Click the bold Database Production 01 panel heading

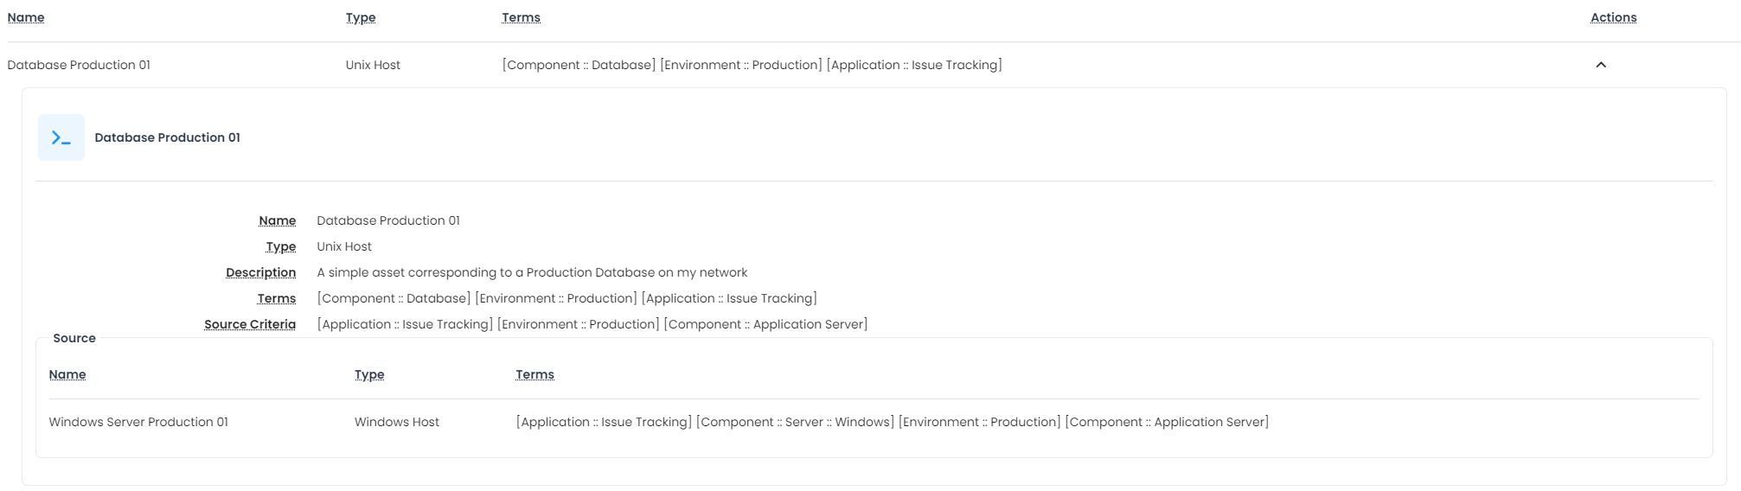(x=167, y=137)
